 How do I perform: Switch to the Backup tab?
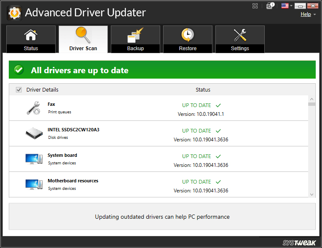tap(135, 39)
